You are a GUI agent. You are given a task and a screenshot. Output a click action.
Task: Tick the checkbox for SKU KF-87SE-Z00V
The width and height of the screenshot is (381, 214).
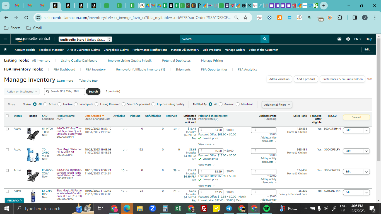tap(7, 170)
